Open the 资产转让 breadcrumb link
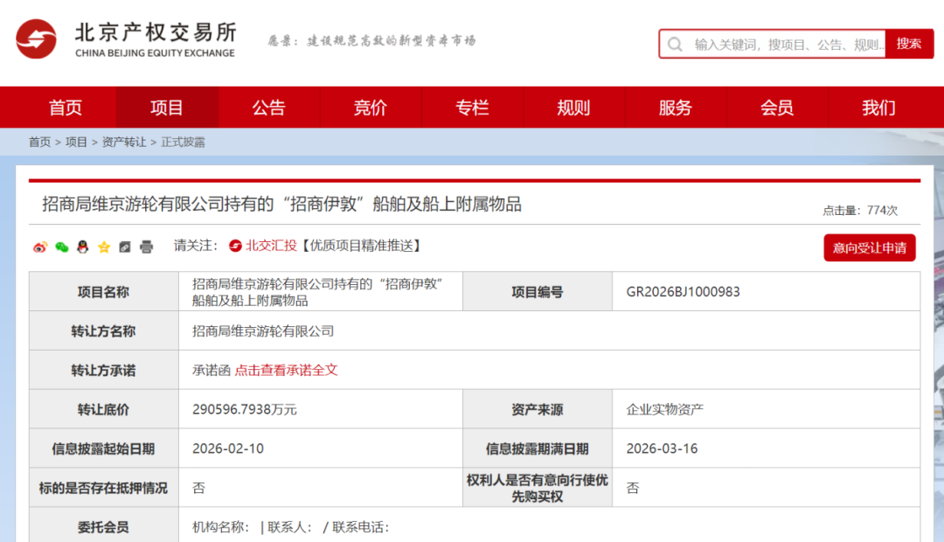 tap(124, 142)
